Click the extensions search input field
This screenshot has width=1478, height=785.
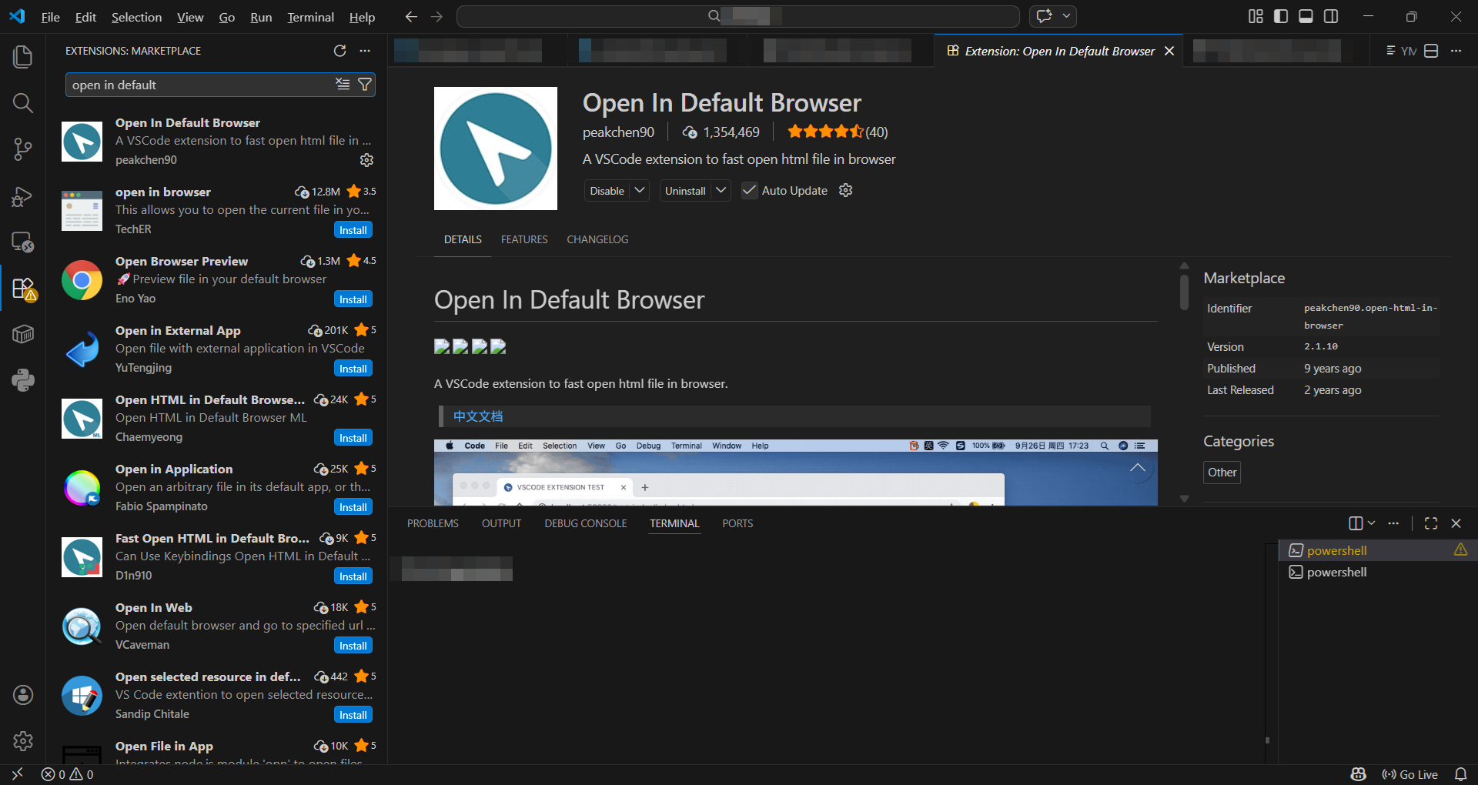pos(200,85)
